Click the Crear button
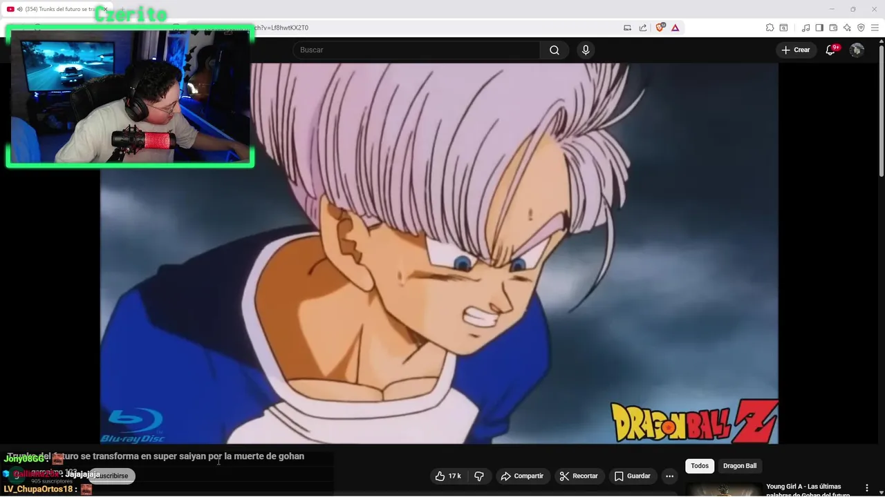This screenshot has height=497, width=885. coord(795,50)
